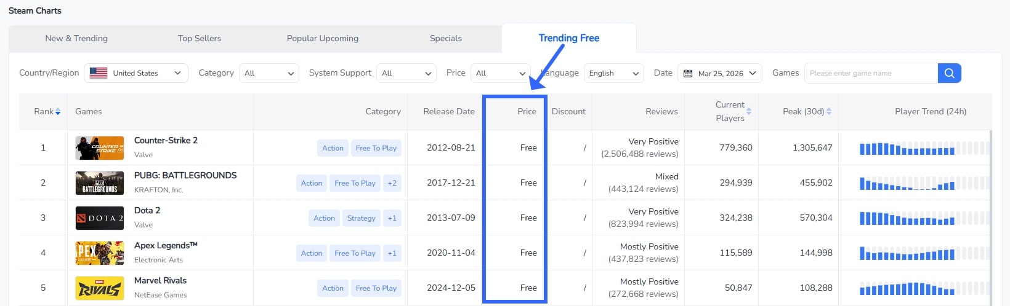Expand +1 more tags on Dota 2 row

coord(392,218)
